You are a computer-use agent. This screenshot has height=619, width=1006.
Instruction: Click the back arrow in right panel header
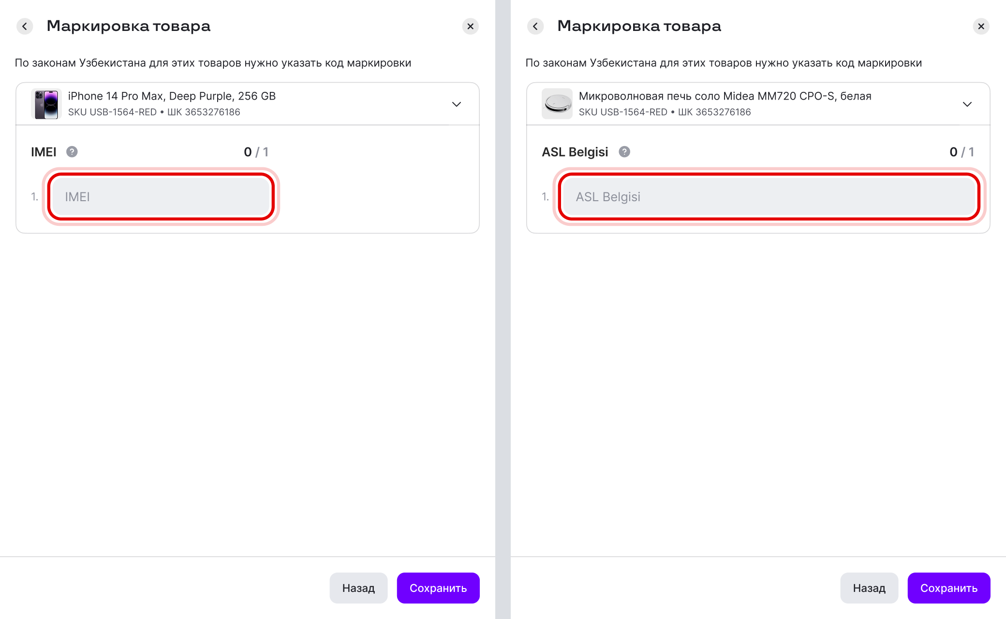coord(535,26)
